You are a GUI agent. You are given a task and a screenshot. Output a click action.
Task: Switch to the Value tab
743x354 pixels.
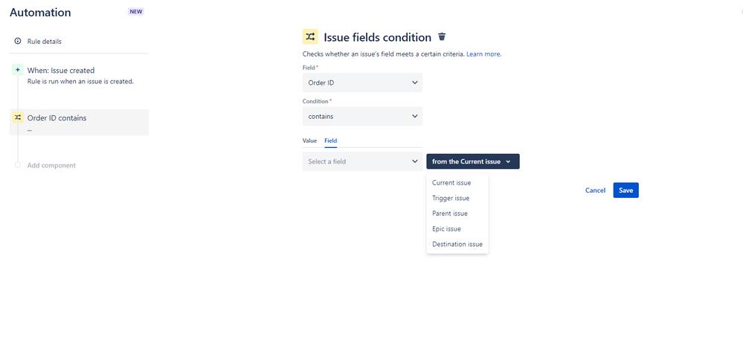click(309, 141)
